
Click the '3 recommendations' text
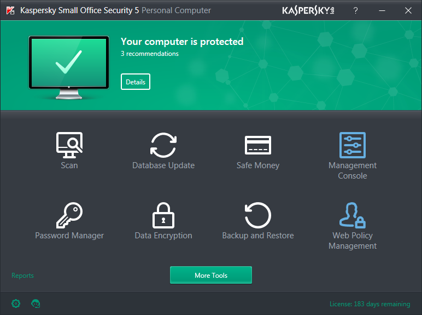[x=150, y=54]
